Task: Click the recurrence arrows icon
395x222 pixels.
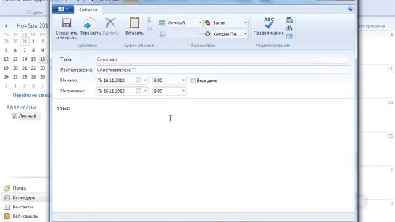Action: tap(207, 34)
